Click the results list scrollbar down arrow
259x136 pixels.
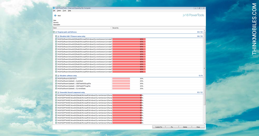point(205,124)
